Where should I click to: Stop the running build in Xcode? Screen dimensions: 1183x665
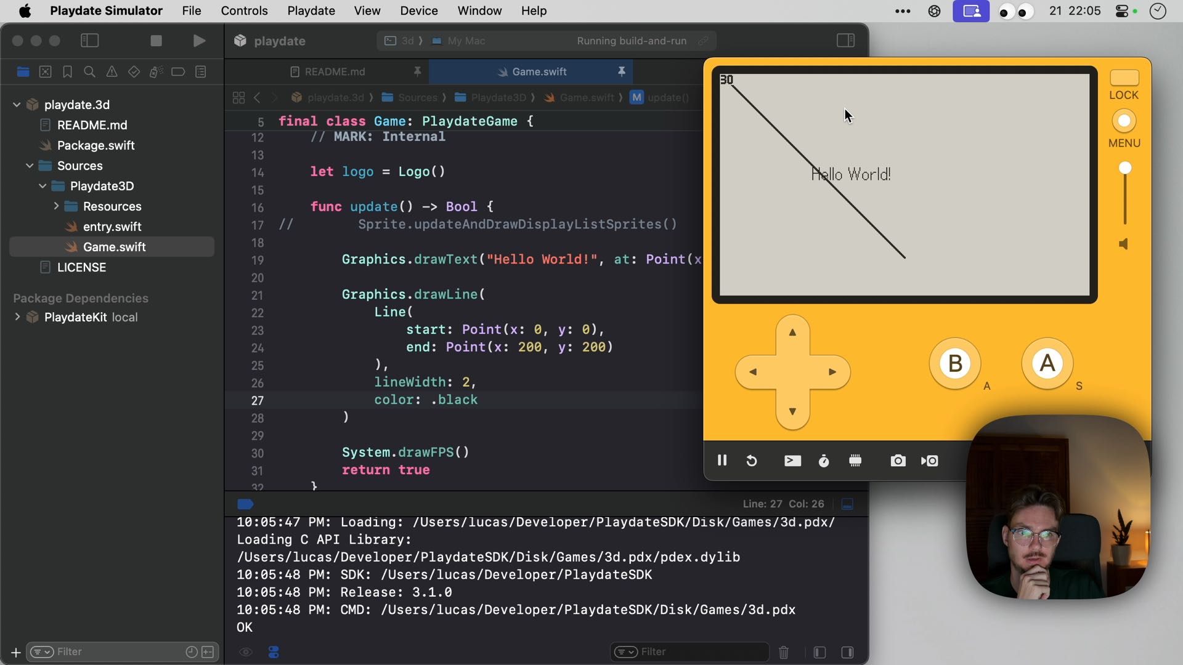click(156, 41)
